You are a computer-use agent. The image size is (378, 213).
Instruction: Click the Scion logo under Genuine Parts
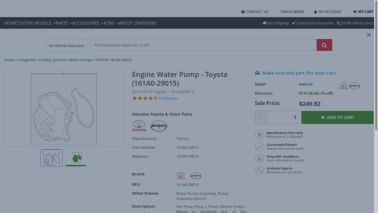159,125
